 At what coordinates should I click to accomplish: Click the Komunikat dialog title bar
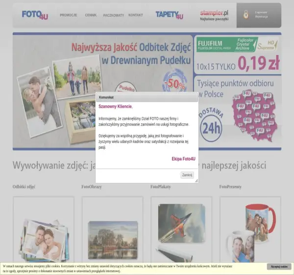click(x=147, y=97)
